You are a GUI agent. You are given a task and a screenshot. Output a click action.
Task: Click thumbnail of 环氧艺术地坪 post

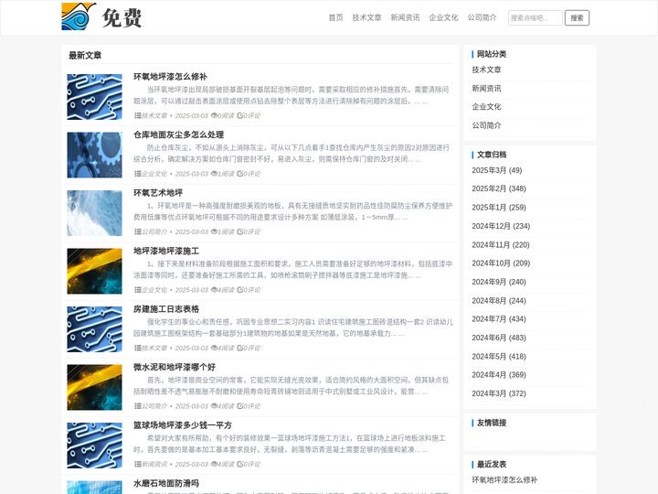pos(94,213)
